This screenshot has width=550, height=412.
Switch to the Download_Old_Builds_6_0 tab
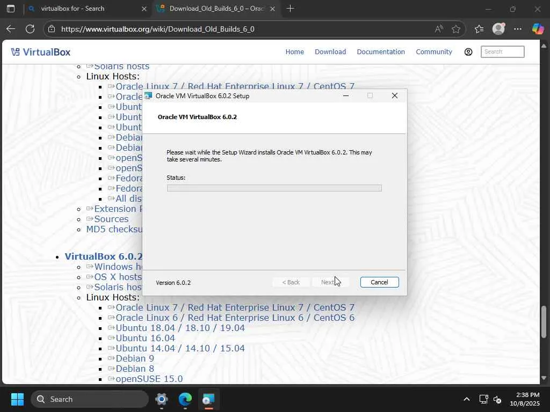[216, 9]
